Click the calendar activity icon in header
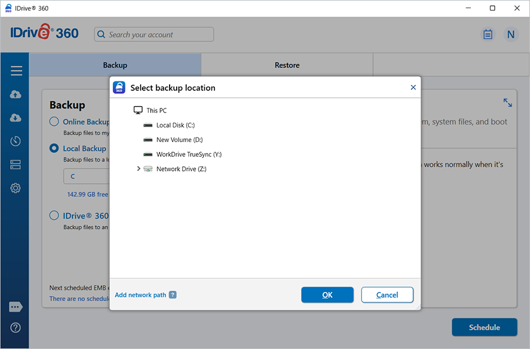Screen dimensions: 530x349 coord(488,34)
